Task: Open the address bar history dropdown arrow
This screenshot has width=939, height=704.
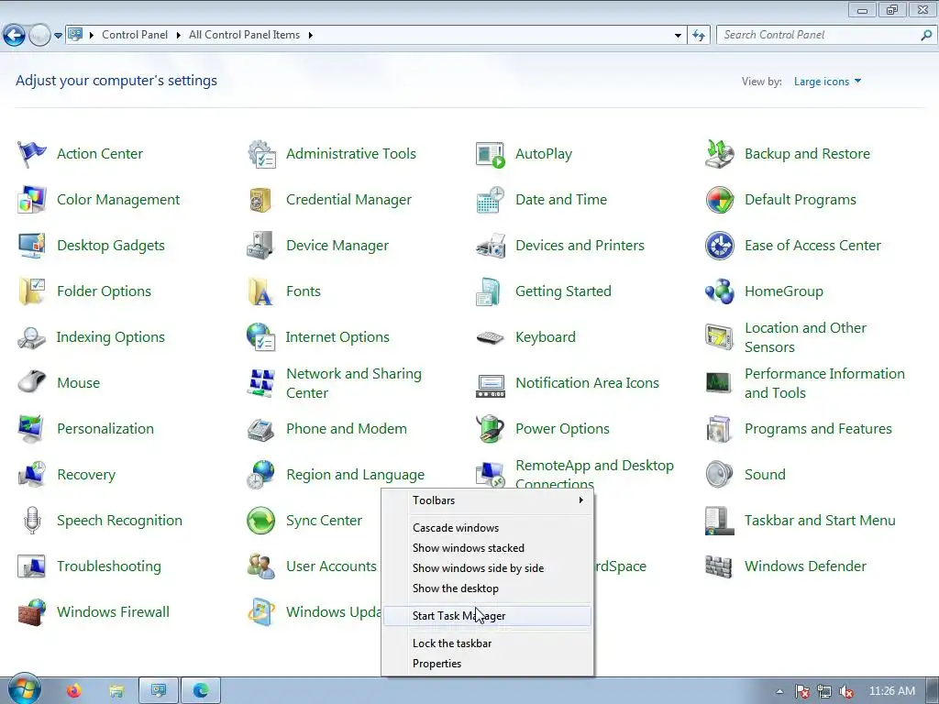Action: (678, 36)
